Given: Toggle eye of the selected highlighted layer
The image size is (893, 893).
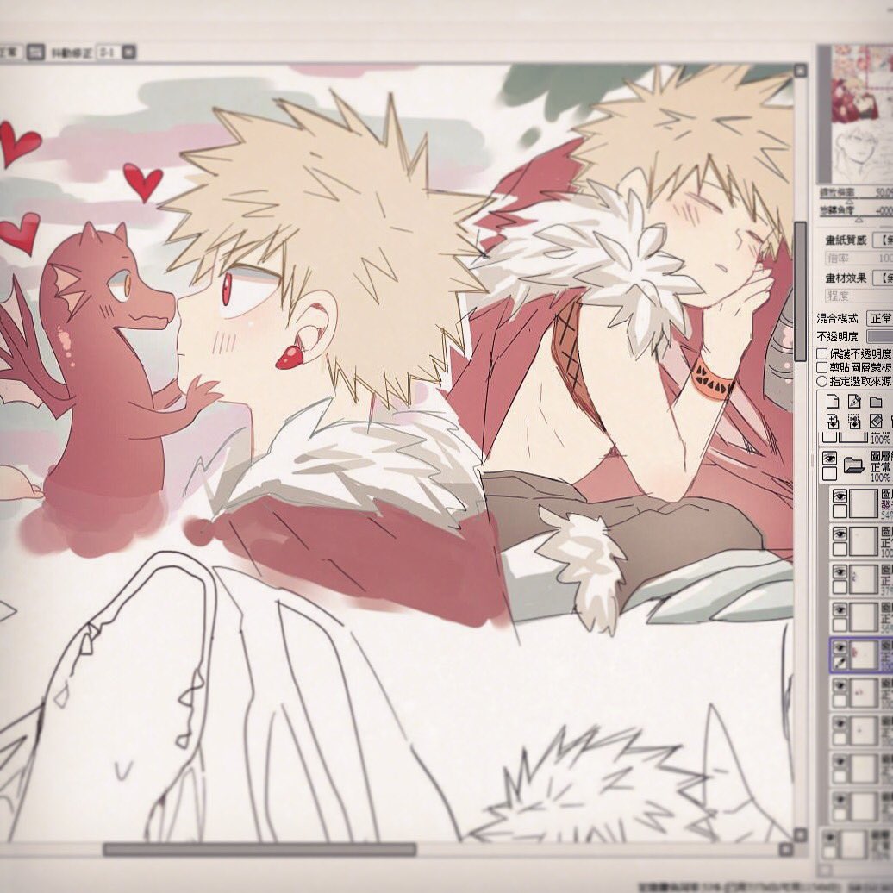Looking at the screenshot, I should (x=840, y=647).
